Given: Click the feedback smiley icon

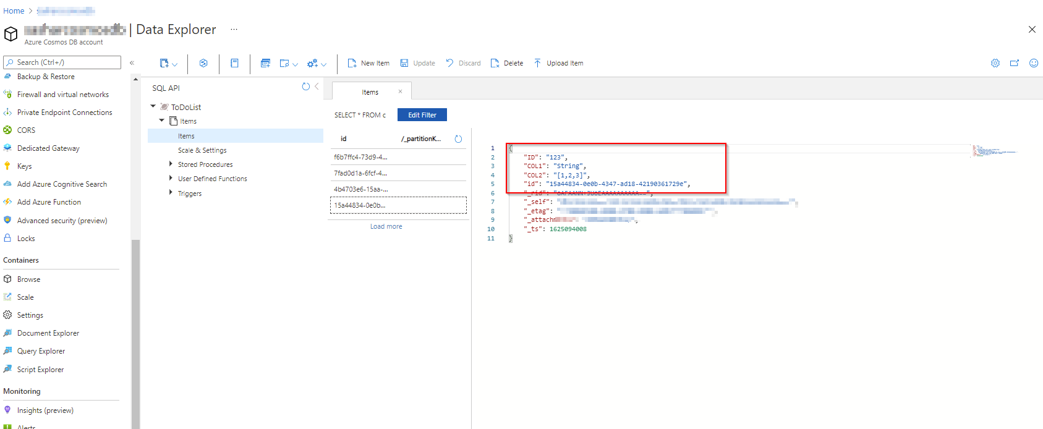Looking at the screenshot, I should [1034, 63].
